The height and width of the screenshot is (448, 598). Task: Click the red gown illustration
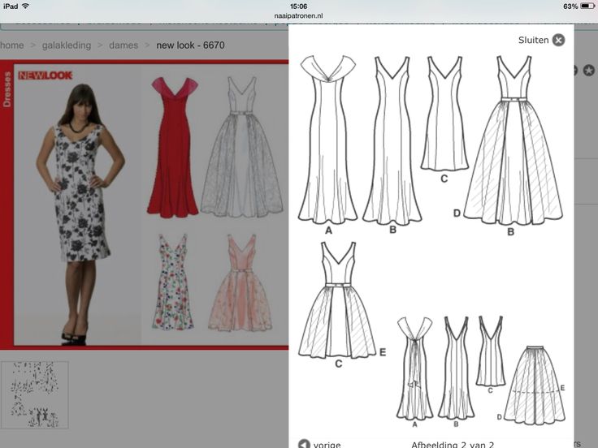click(173, 147)
